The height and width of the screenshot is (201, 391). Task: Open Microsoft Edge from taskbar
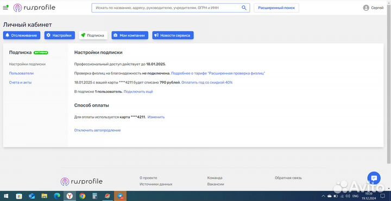coord(57,196)
